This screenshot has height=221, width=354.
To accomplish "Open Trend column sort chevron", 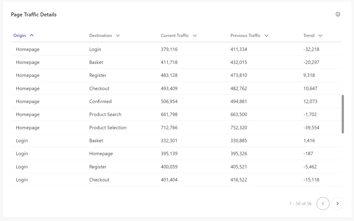I will click(x=320, y=36).
